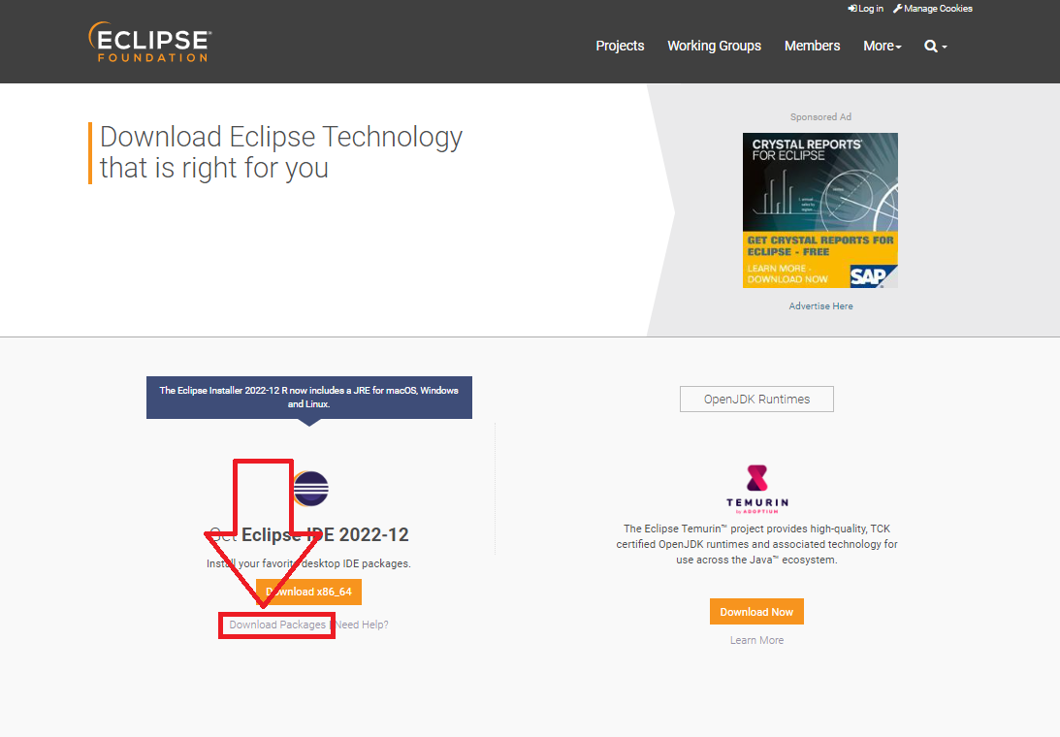Image resolution: width=1060 pixels, height=737 pixels.
Task: Click the Need Help? link
Action: (363, 625)
